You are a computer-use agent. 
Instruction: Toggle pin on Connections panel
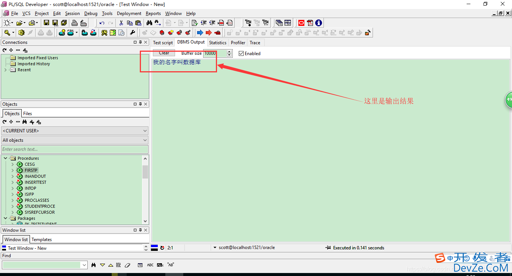140,42
